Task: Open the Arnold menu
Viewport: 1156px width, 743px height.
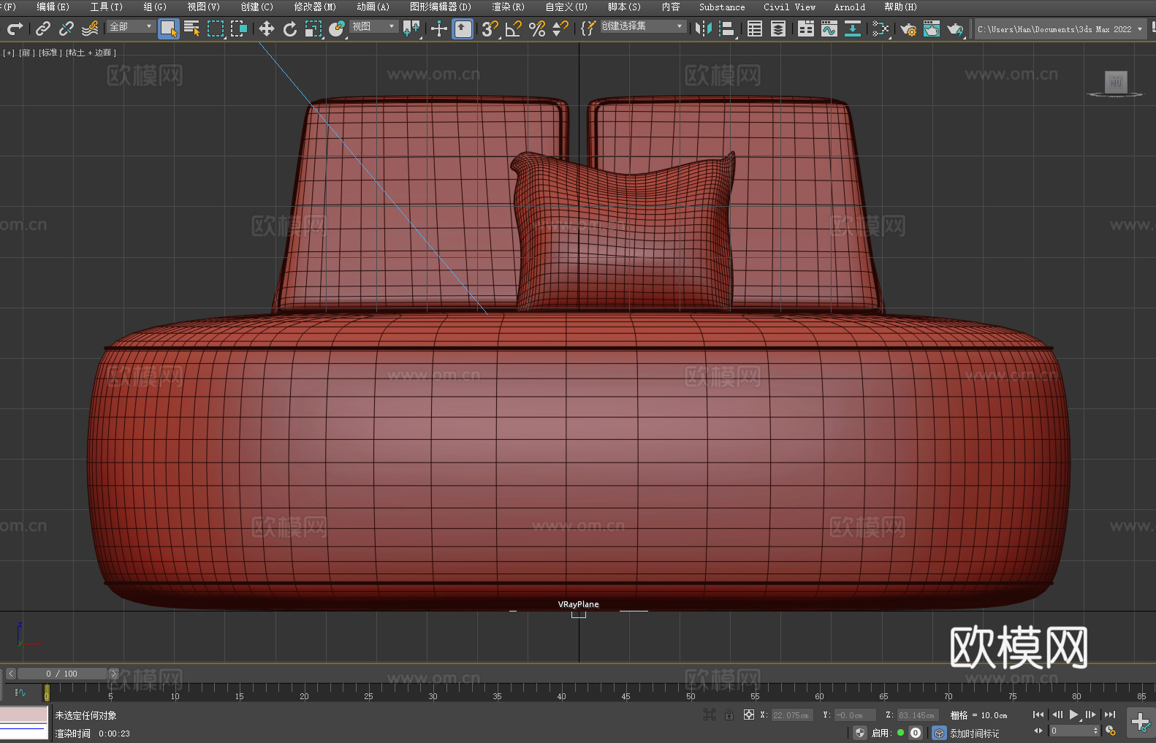Action: [849, 7]
